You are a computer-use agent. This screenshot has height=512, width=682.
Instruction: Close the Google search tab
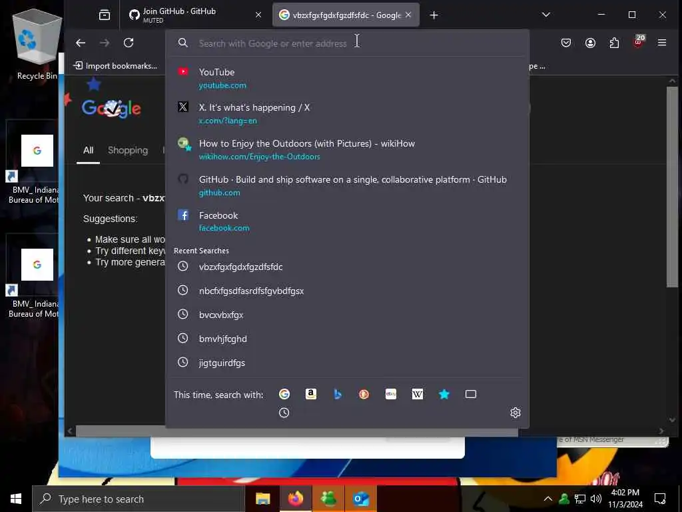(x=408, y=15)
